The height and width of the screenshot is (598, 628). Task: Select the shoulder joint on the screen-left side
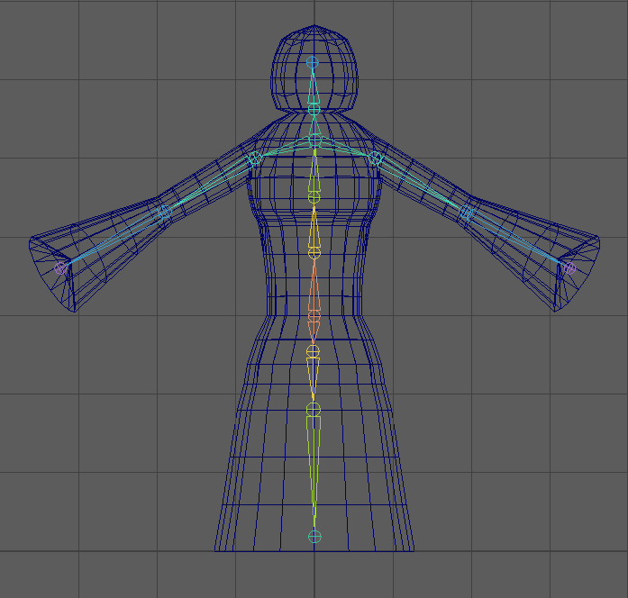[254, 159]
